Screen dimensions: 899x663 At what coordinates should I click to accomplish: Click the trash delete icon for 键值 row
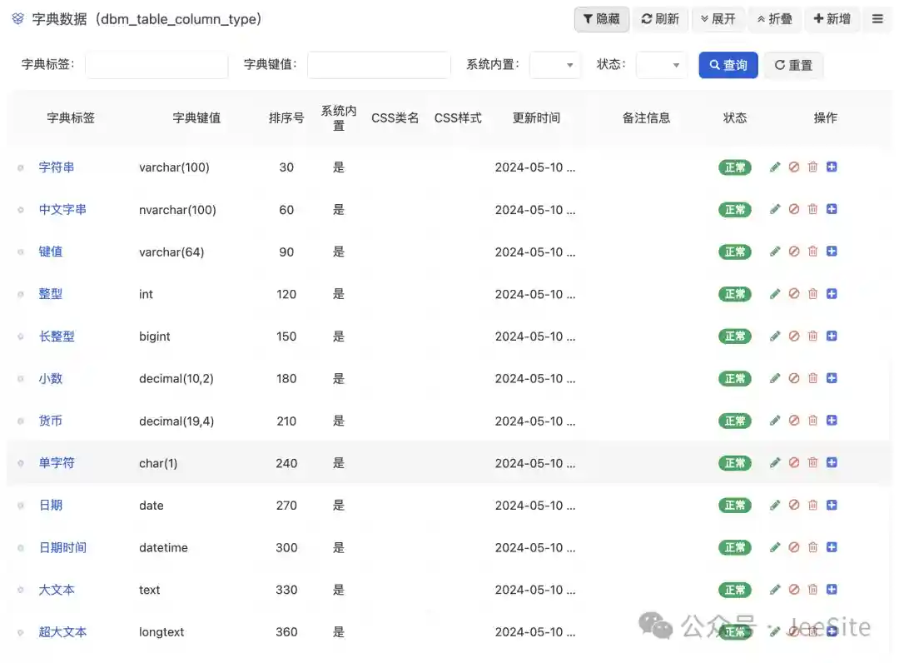point(812,252)
